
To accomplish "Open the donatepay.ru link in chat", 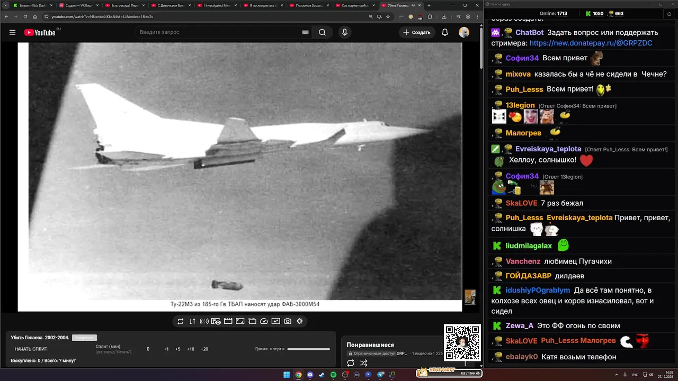I will (x=591, y=43).
